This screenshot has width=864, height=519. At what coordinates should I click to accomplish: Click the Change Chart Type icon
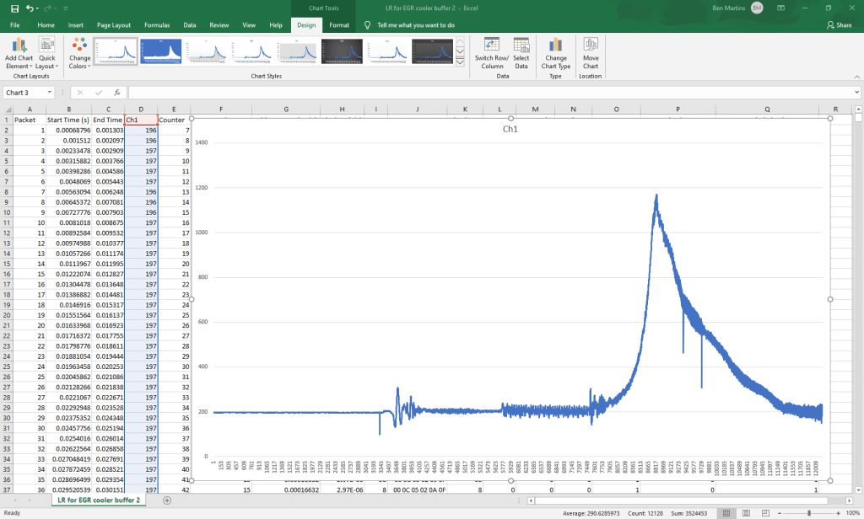(555, 53)
